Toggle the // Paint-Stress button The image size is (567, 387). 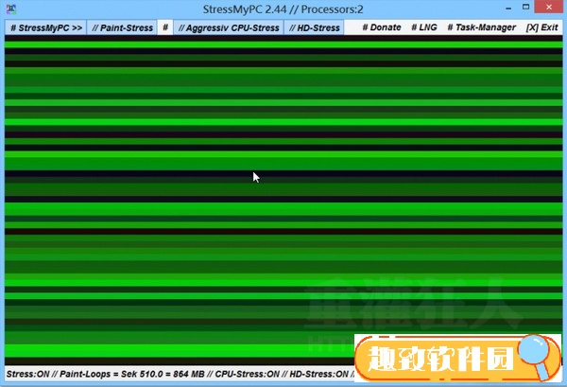122,27
